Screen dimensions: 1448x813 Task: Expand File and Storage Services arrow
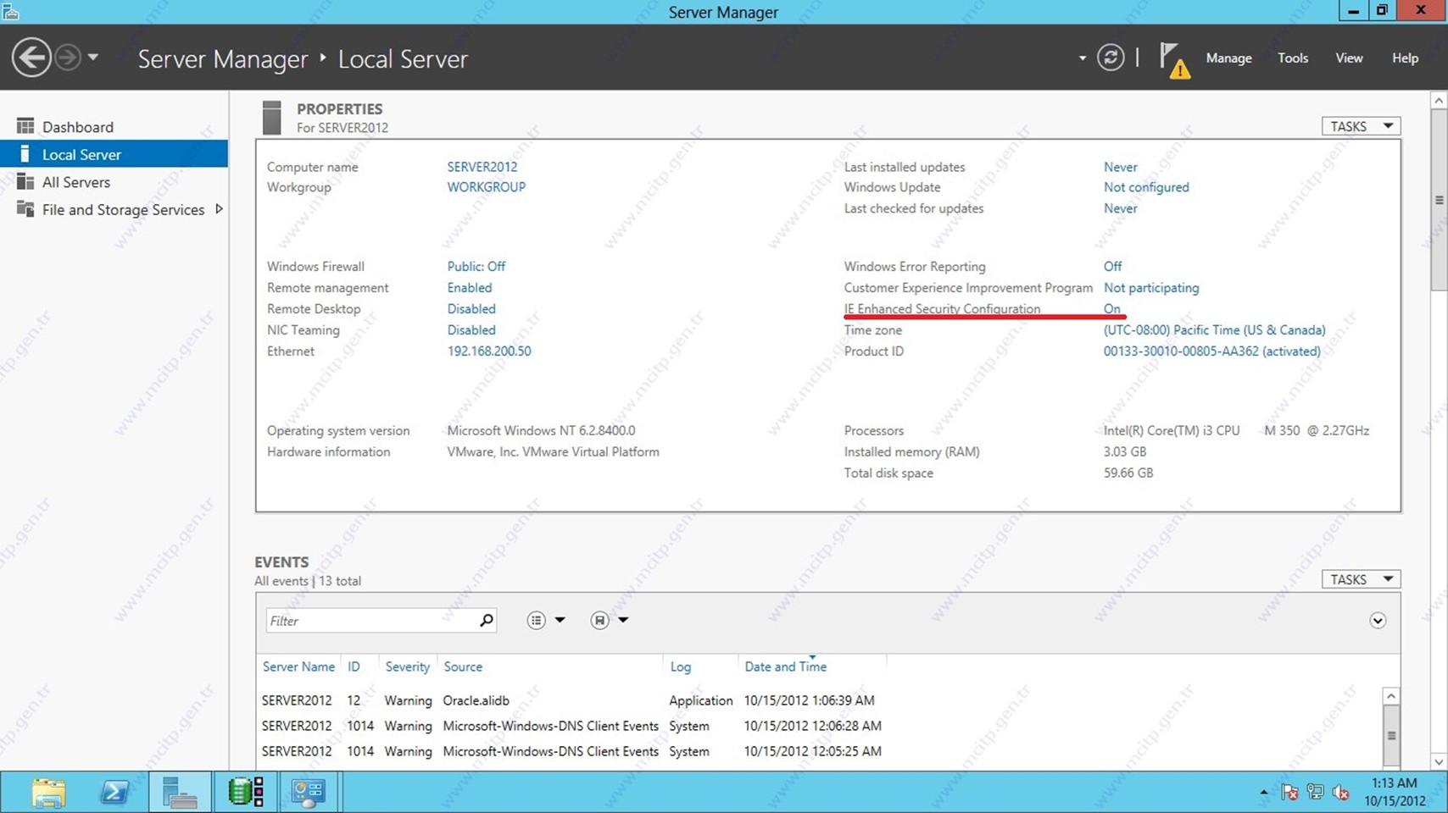tap(219, 209)
